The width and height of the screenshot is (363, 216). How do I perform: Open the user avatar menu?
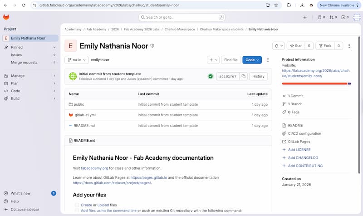pyautogui.click(x=357, y=17)
